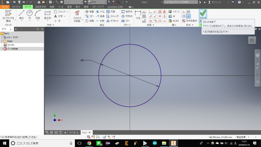Viewport: 261px width, 147px height.
Task: Toggle the center point format button
Action: click(x=188, y=16)
